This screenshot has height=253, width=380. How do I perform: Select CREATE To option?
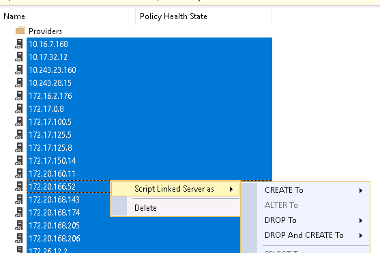click(313, 190)
